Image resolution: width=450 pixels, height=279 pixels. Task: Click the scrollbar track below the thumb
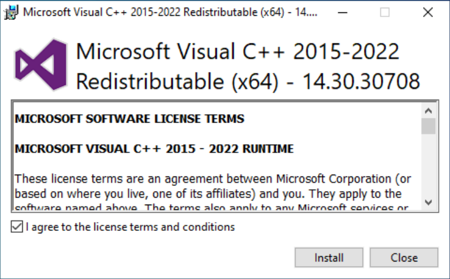428,165
